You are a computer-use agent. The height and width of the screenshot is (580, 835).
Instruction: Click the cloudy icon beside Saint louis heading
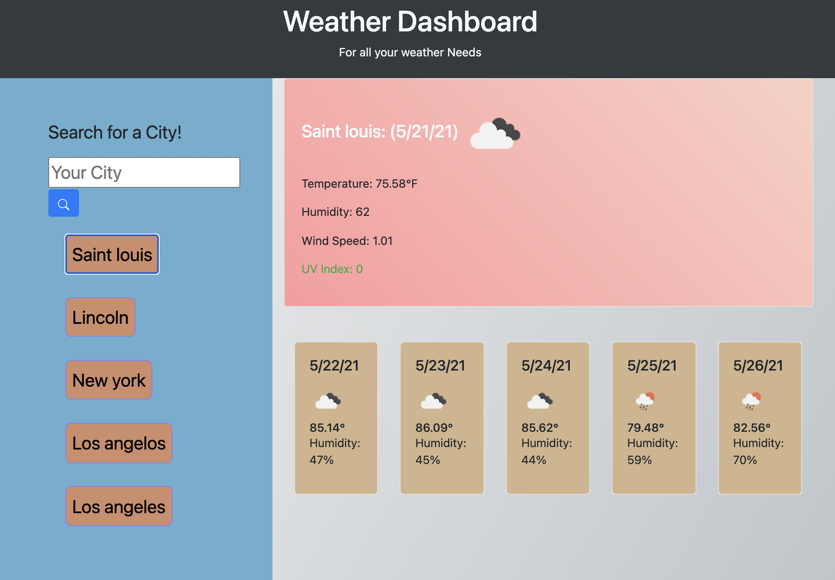pyautogui.click(x=495, y=134)
